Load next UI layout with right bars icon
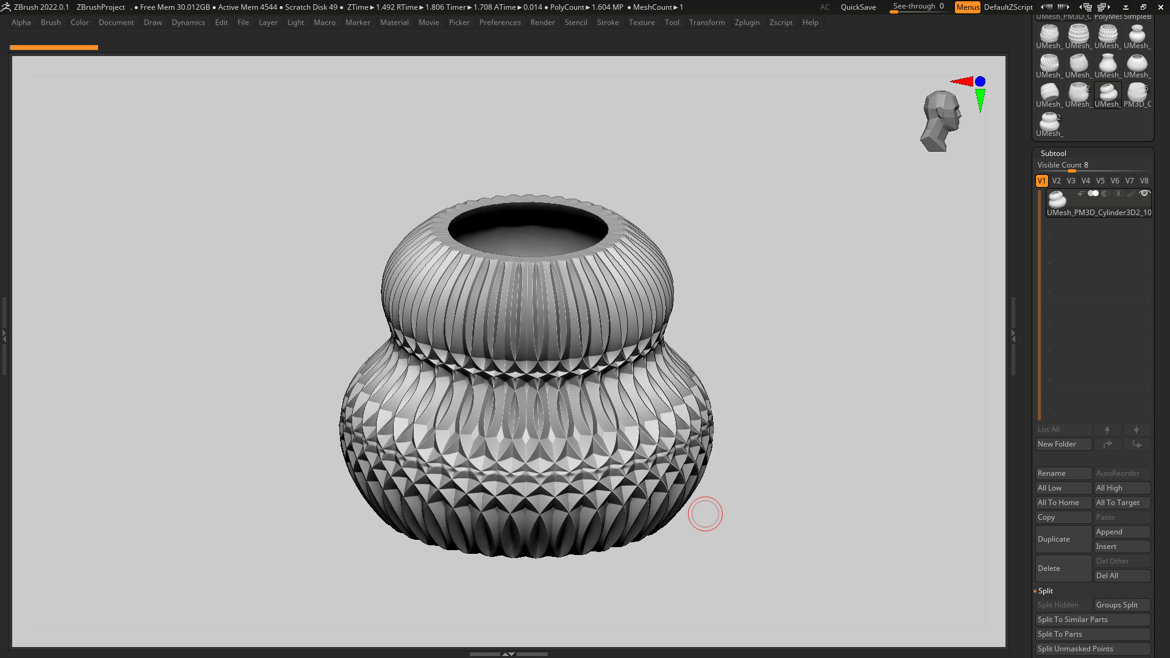 [1063, 7]
